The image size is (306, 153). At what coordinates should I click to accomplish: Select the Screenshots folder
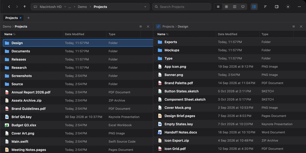(x=76, y=76)
